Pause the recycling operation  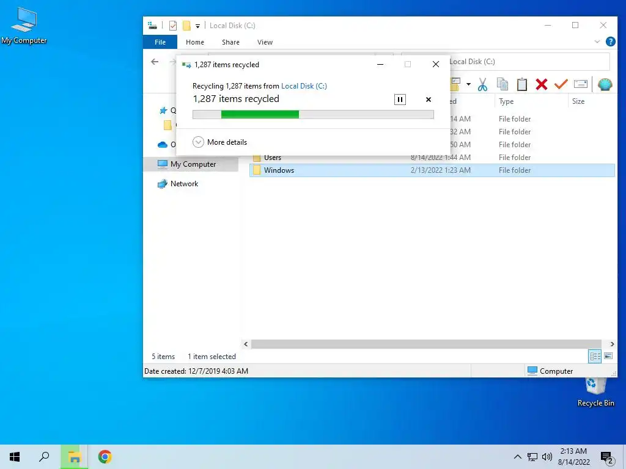click(x=400, y=100)
